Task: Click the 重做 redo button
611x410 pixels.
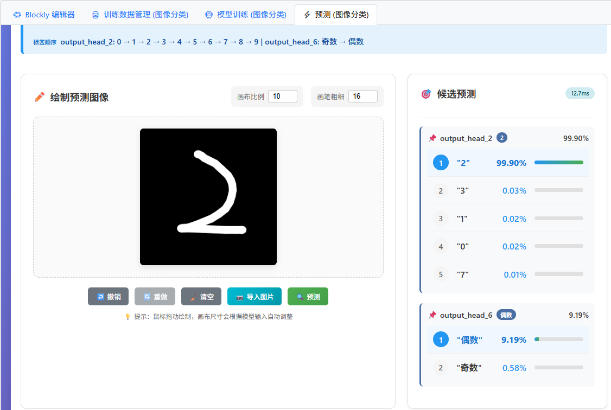Action: (155, 297)
